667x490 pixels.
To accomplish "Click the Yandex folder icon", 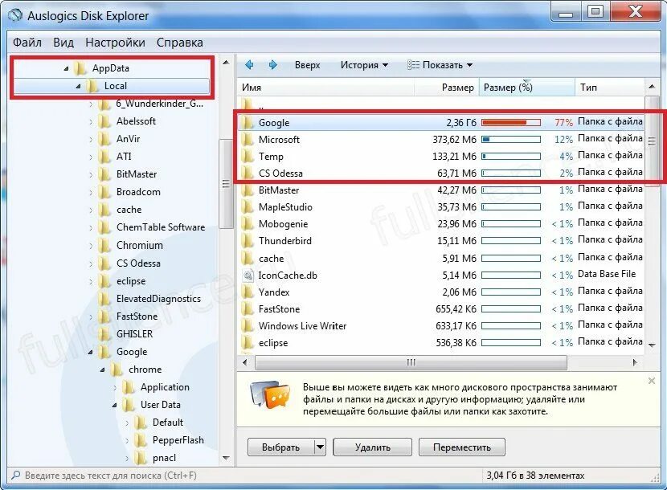I will (248, 292).
